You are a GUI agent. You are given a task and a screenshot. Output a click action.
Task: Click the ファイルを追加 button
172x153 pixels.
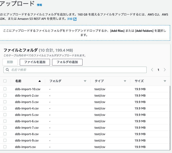coord(35,62)
